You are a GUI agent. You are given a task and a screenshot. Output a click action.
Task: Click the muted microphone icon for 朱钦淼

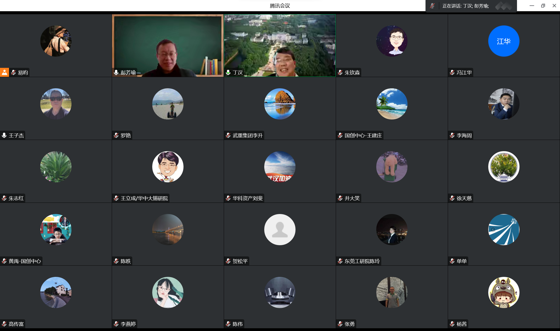pyautogui.click(x=340, y=72)
